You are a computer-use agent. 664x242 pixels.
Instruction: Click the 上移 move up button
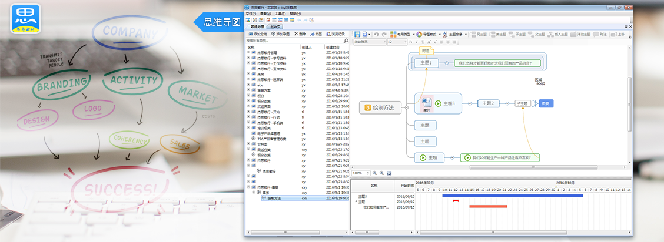coord(617,34)
